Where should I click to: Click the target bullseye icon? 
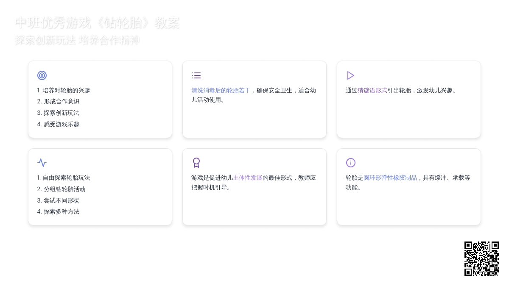pos(42,75)
